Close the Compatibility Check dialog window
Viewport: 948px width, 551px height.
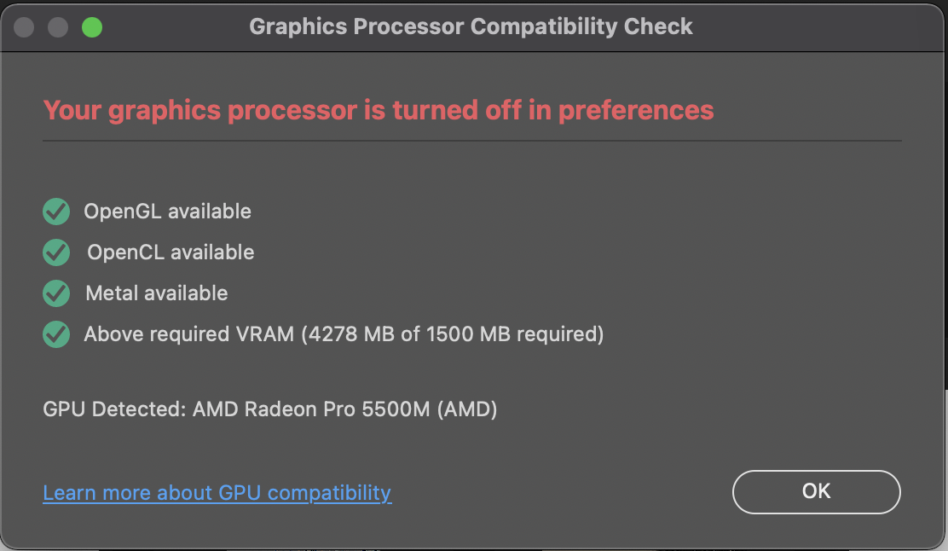click(24, 27)
